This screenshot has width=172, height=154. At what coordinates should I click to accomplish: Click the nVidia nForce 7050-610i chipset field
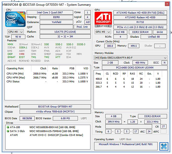click(x=55, y=112)
